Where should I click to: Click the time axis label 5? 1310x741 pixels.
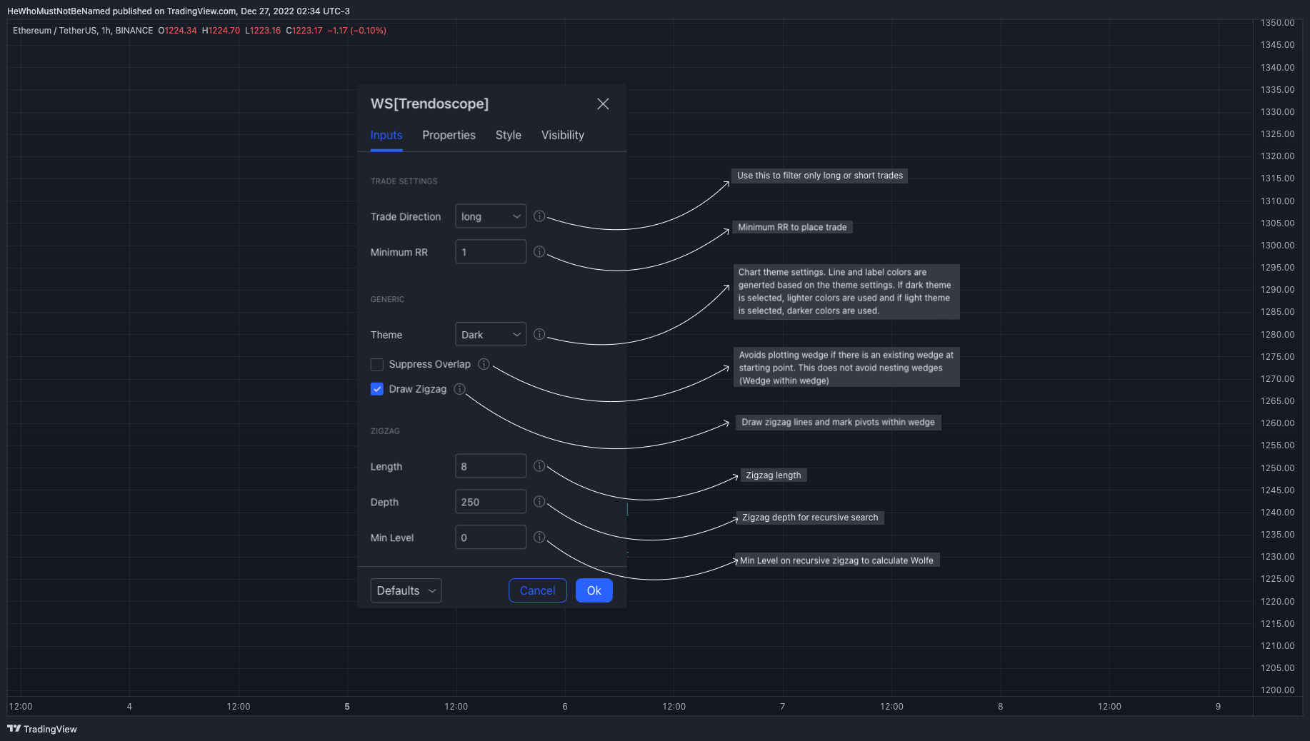(347, 707)
